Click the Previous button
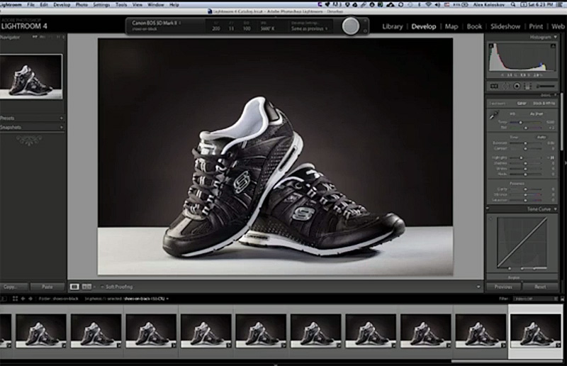This screenshot has height=366, width=567. click(503, 287)
